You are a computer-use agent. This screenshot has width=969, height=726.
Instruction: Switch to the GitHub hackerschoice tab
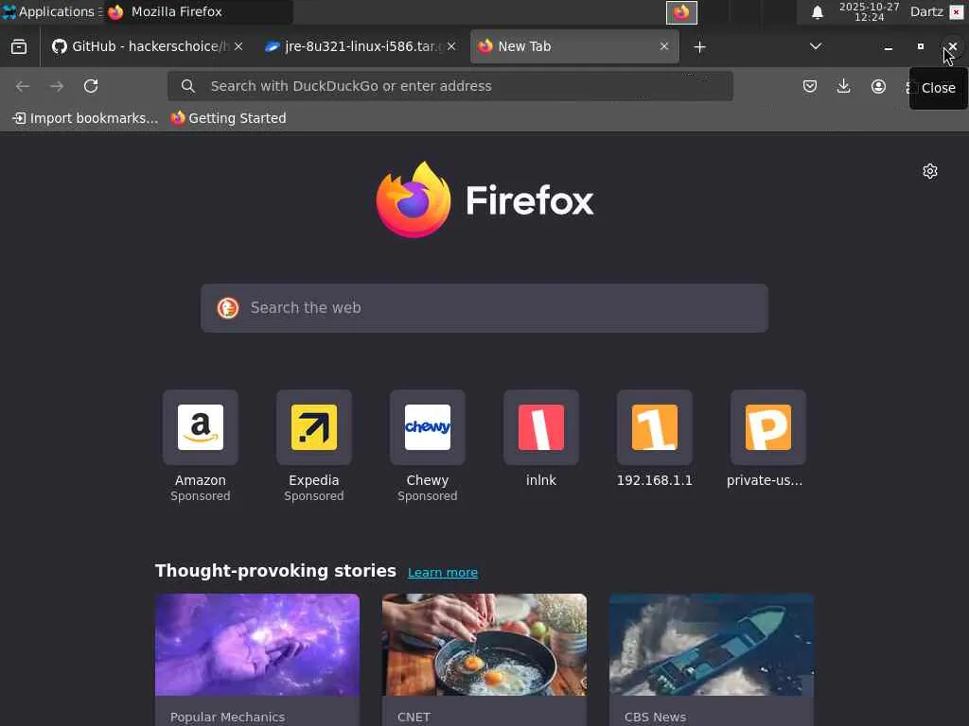[147, 46]
